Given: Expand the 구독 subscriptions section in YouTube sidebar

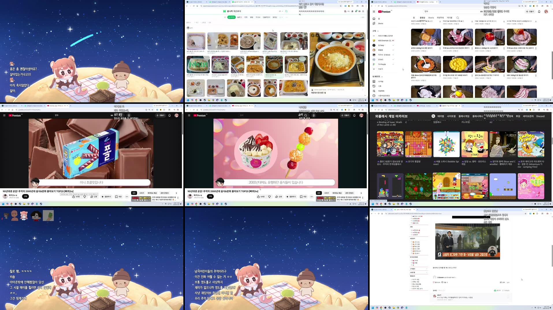Looking at the screenshot, I should click(x=375, y=31).
